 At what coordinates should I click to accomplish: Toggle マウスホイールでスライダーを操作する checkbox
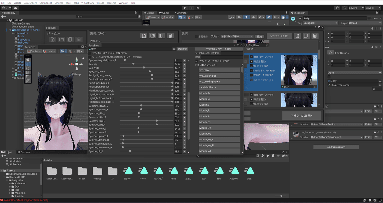point(90,53)
